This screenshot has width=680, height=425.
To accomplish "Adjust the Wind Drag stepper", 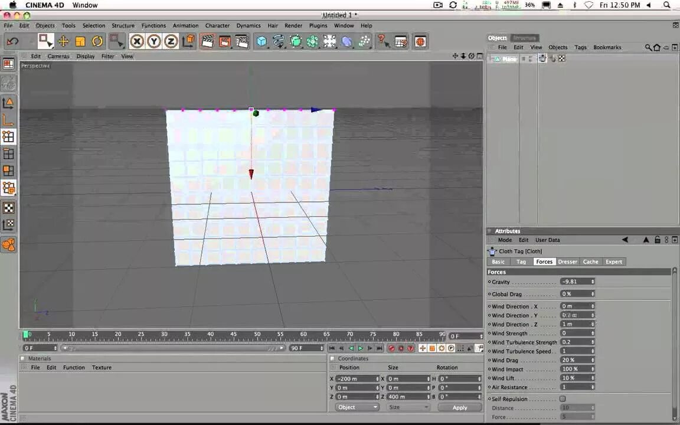I will click(593, 360).
